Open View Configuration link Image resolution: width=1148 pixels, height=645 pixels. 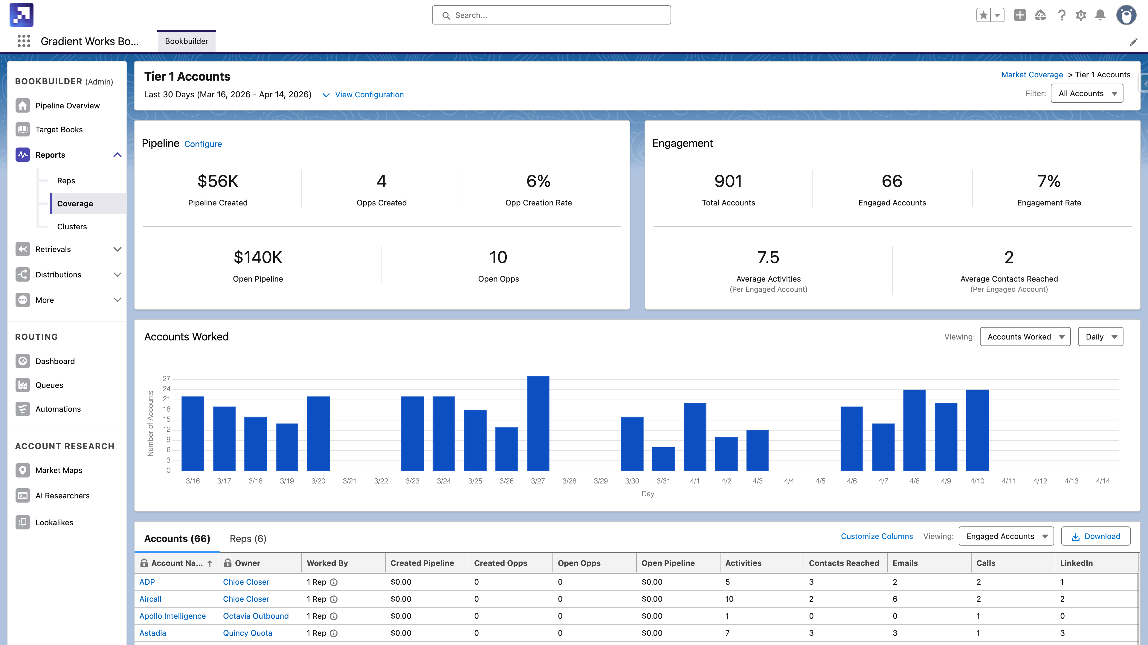point(369,94)
